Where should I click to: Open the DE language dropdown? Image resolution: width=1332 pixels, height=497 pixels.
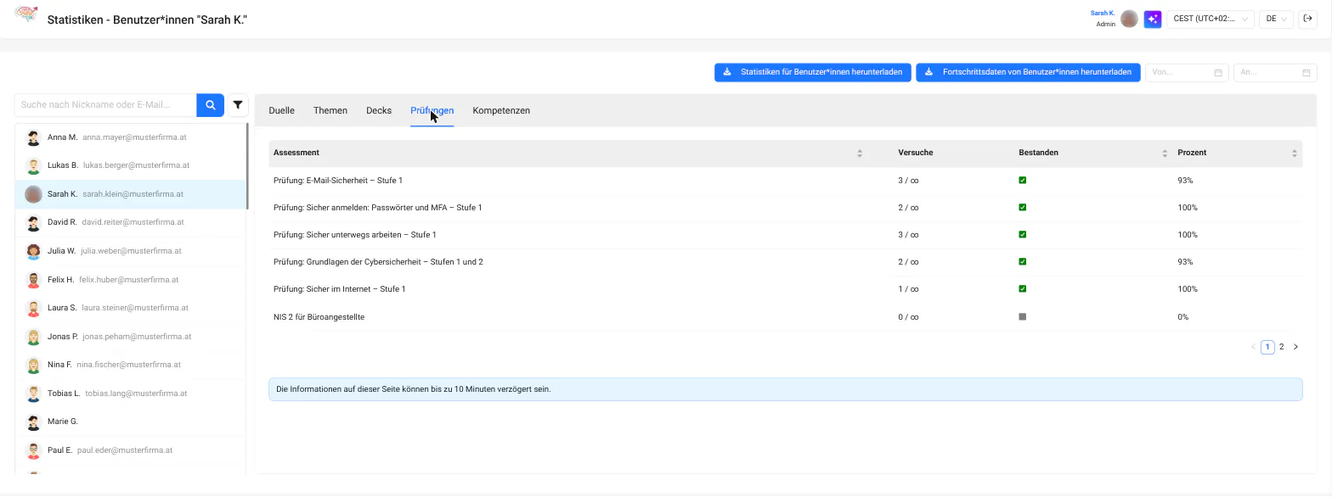[x=1276, y=19]
